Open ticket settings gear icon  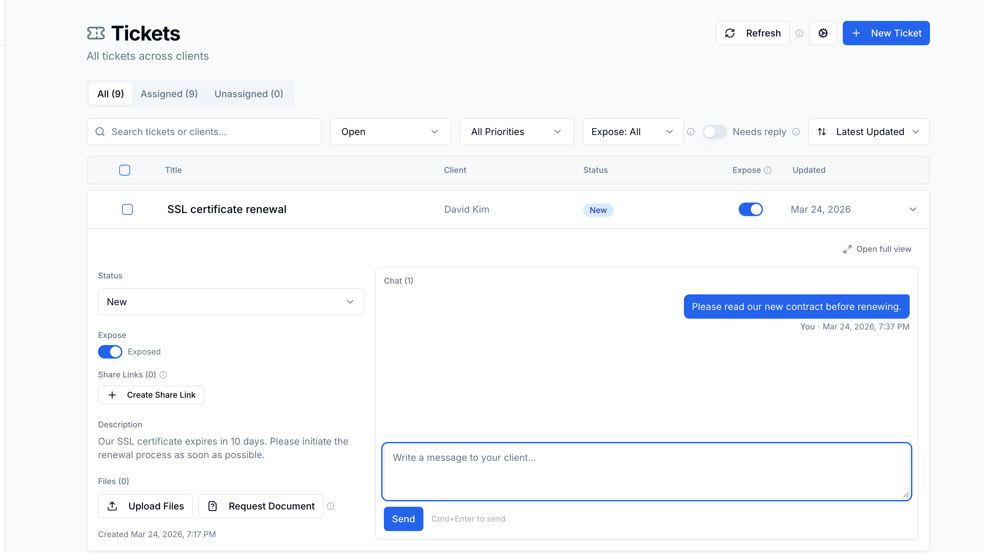(823, 33)
